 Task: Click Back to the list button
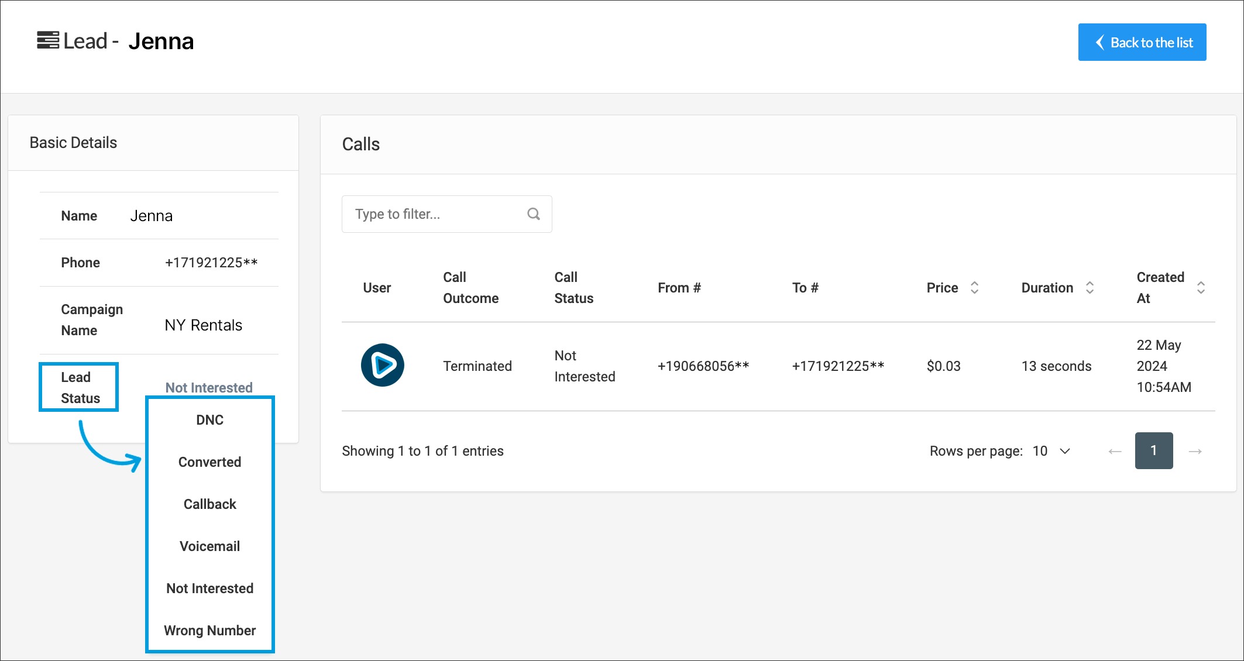[1142, 42]
